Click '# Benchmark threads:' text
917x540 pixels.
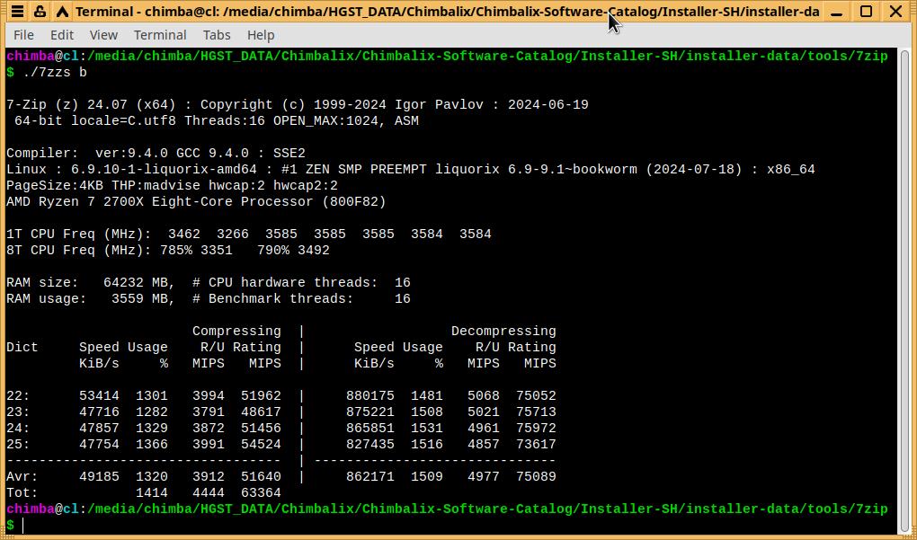[x=273, y=298]
